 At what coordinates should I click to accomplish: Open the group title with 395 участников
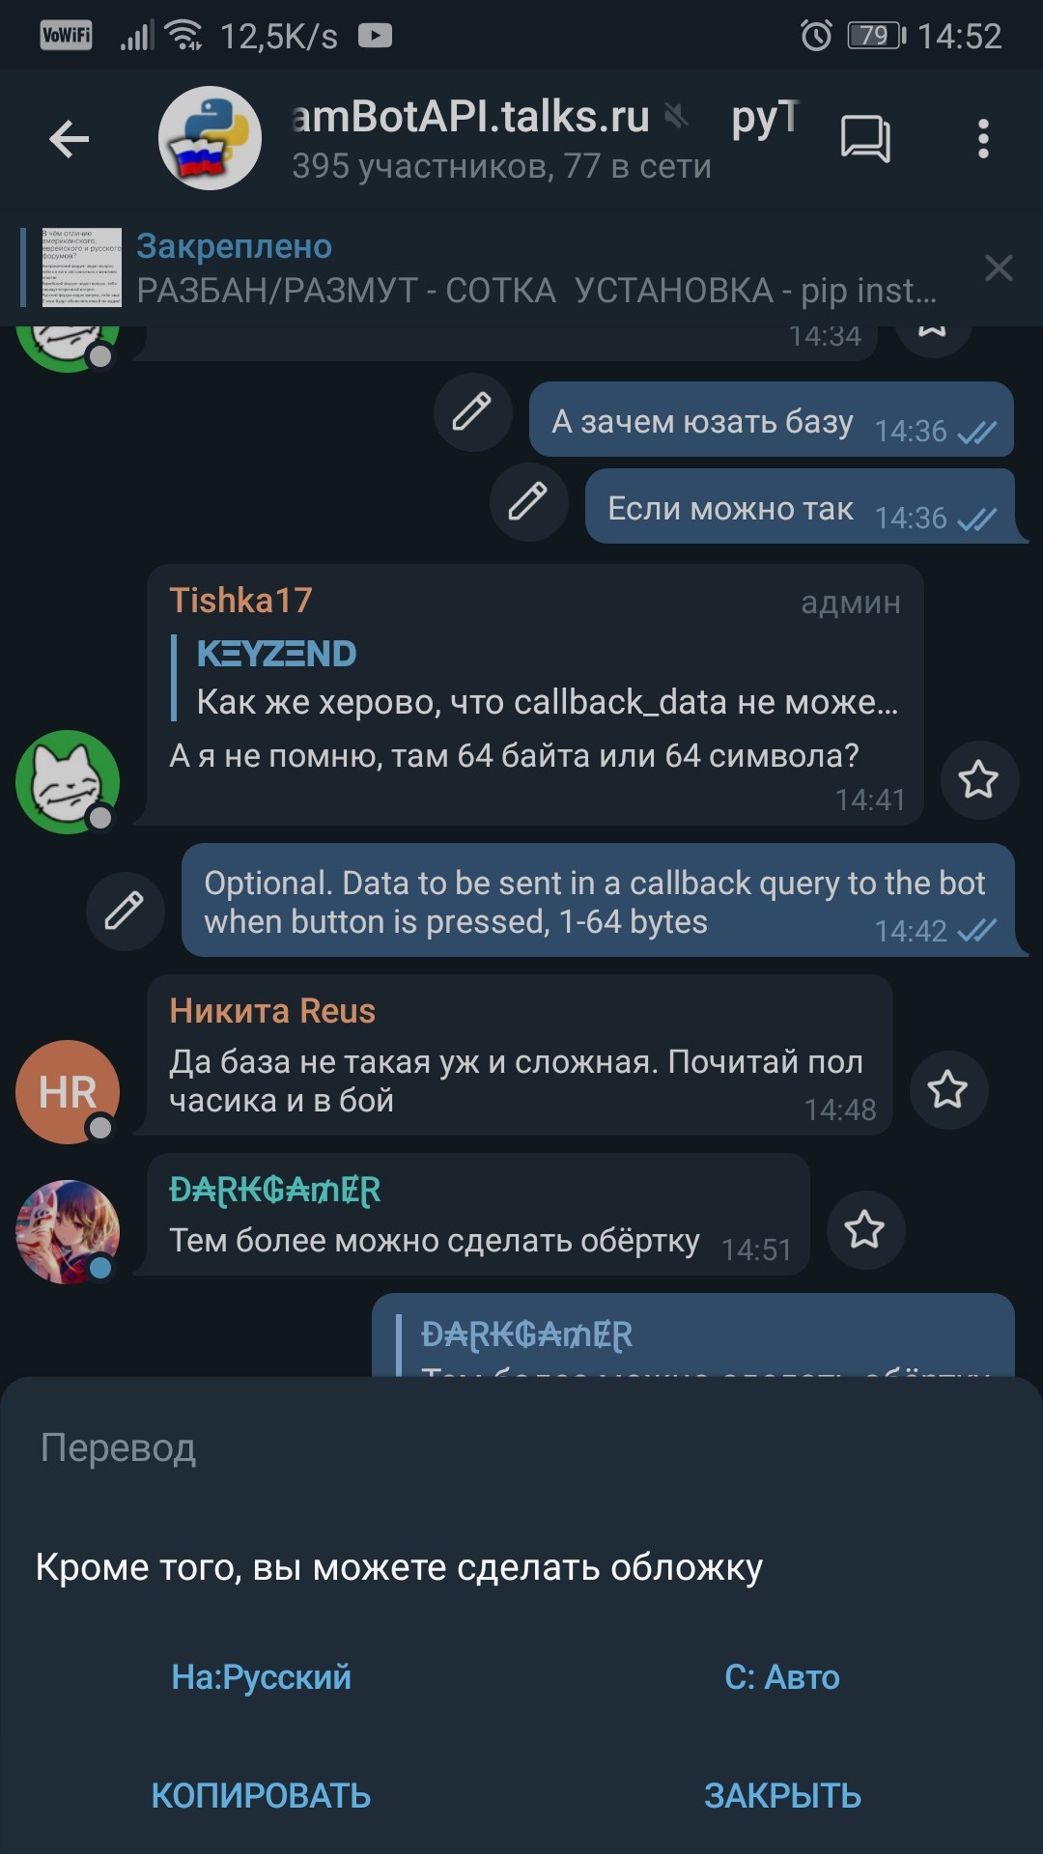502,139
